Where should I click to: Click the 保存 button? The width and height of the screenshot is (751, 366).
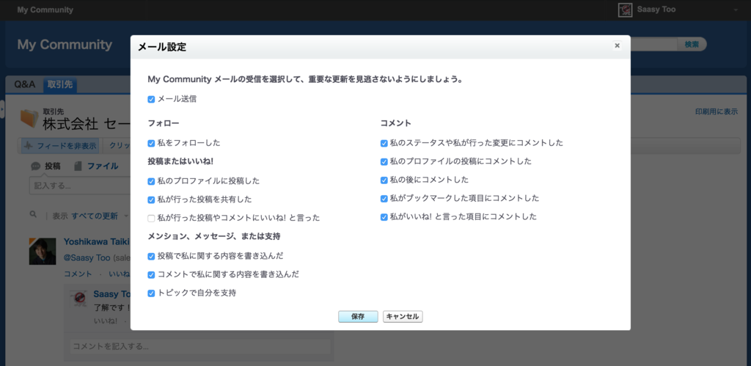pos(358,317)
